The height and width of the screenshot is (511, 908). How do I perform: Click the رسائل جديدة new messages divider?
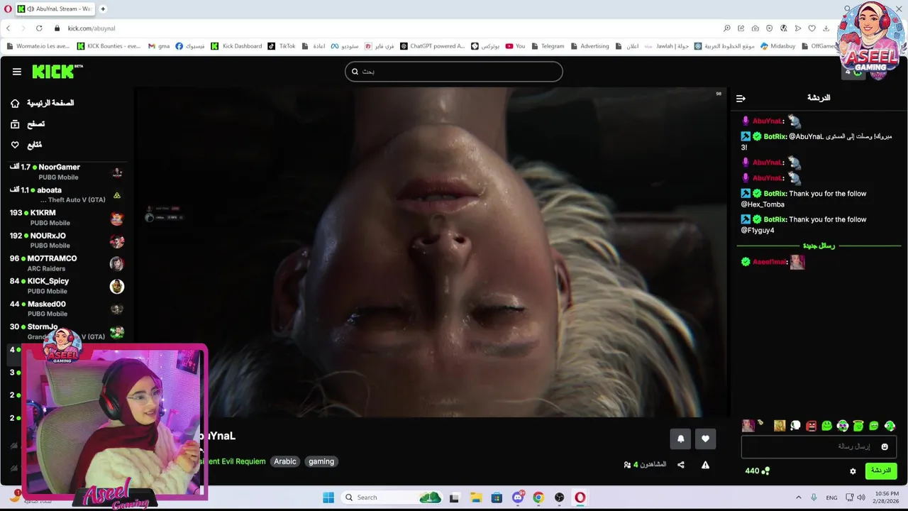pyautogui.click(x=819, y=246)
